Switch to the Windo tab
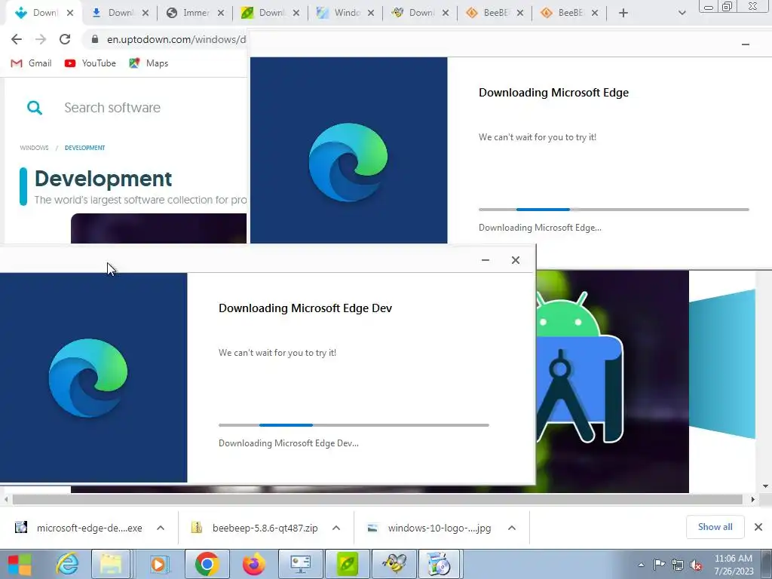This screenshot has height=579, width=772. (345, 13)
